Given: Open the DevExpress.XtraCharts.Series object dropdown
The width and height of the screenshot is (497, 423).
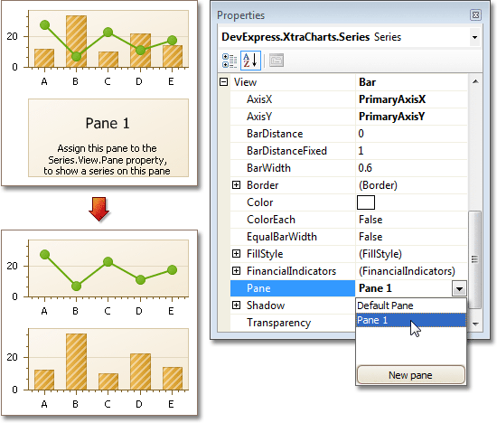Looking at the screenshot, I should tap(474, 37).
